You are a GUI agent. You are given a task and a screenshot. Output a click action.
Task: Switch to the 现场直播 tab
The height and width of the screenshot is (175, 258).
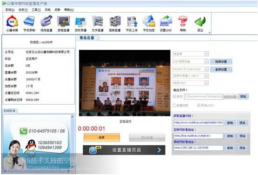87,38
